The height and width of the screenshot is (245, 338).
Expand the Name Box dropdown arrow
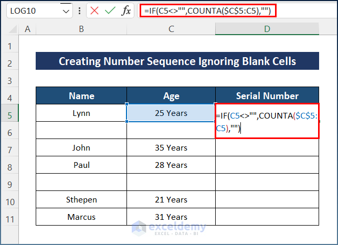[65, 10]
